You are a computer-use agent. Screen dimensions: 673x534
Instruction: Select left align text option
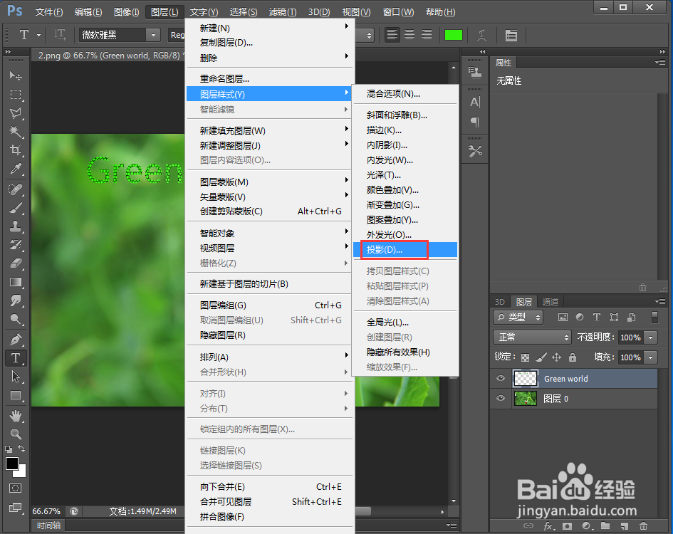point(392,35)
